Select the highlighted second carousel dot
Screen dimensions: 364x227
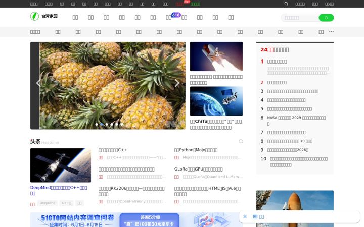pyautogui.click(x=102, y=125)
